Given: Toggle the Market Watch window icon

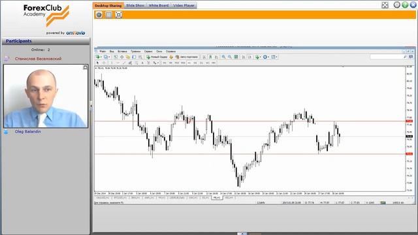Looking at the screenshot, I should 116,57.
